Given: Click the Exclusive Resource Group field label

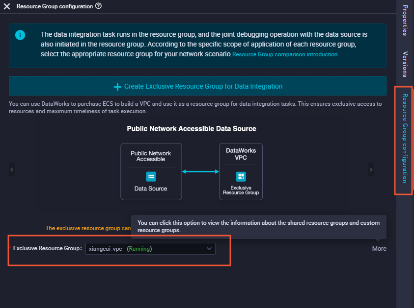Looking at the screenshot, I should coord(48,248).
